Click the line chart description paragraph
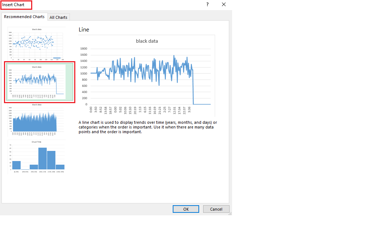Screen dimensions: 365x228 (x=148, y=127)
